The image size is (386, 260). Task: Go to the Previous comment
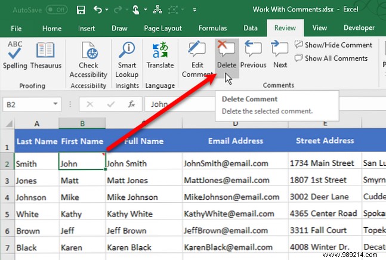(253, 55)
